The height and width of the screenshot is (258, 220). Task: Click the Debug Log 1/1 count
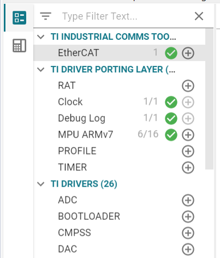pos(151,118)
